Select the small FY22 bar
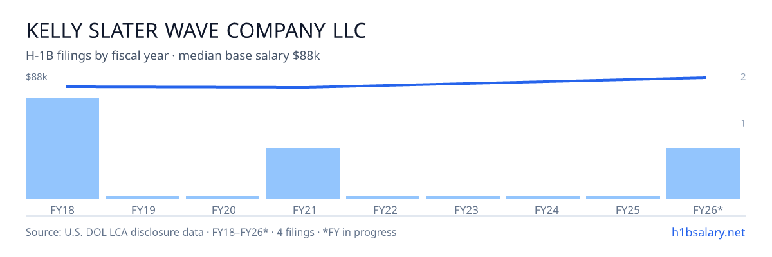This screenshot has width=772, height=257. [383, 197]
